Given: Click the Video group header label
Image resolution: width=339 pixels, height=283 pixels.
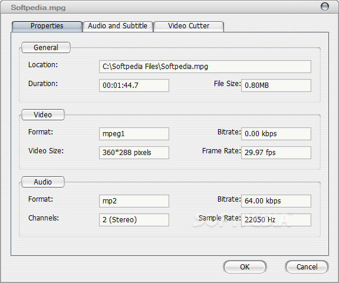Looking at the screenshot, I should coord(43,115).
